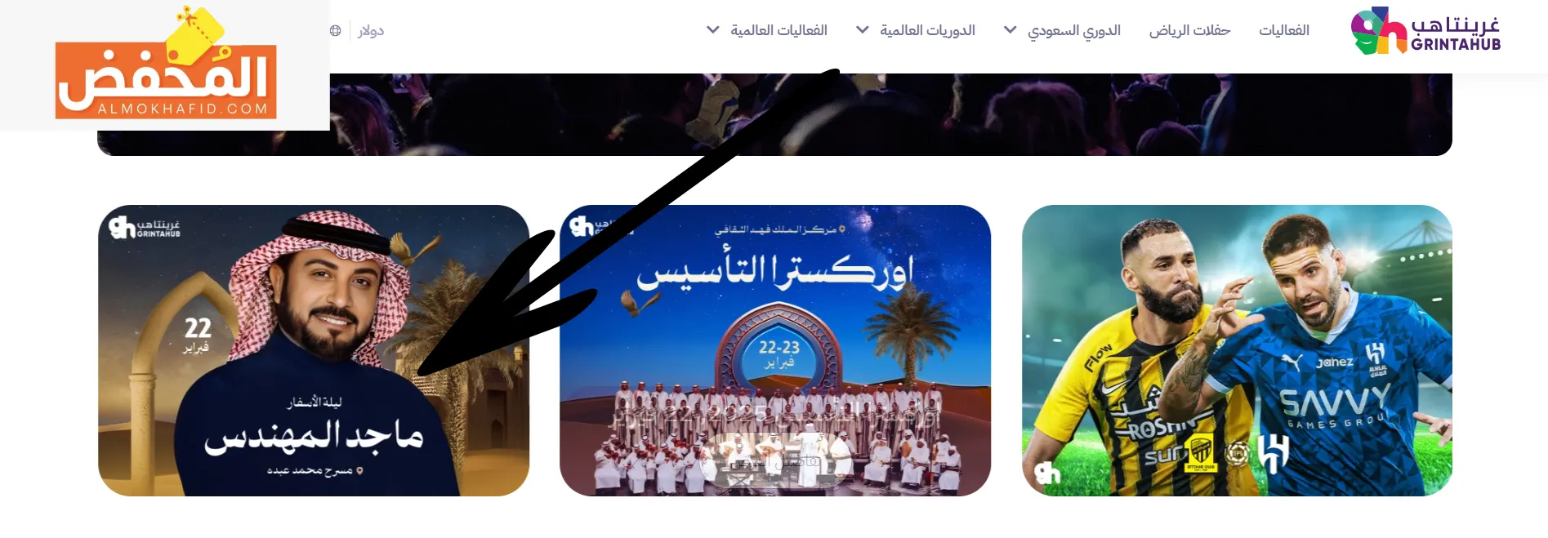This screenshot has width=1548, height=538.
Task: Open الفعاليات menu item
Action: [x=1284, y=30]
